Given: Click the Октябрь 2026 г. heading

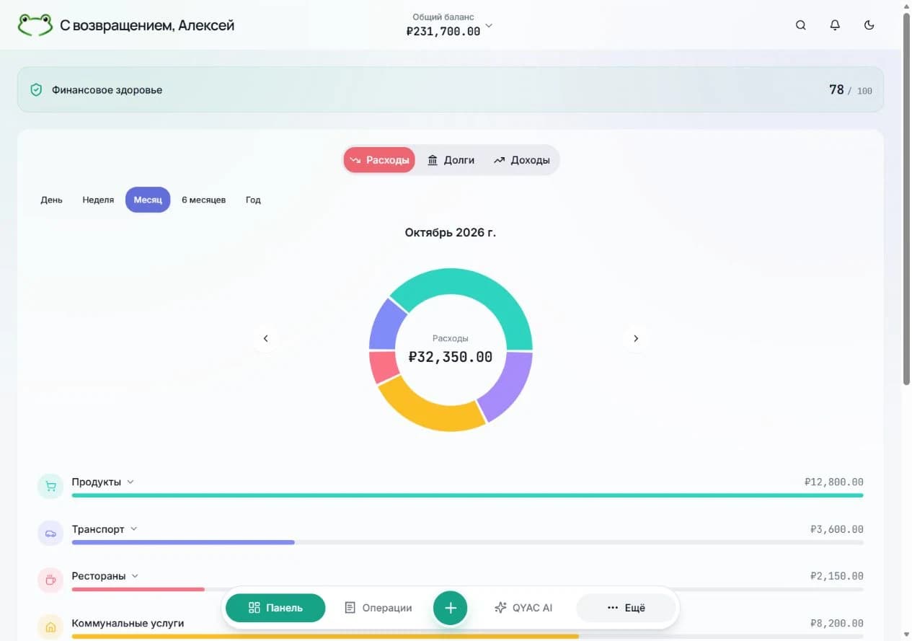Looking at the screenshot, I should click(x=451, y=233).
